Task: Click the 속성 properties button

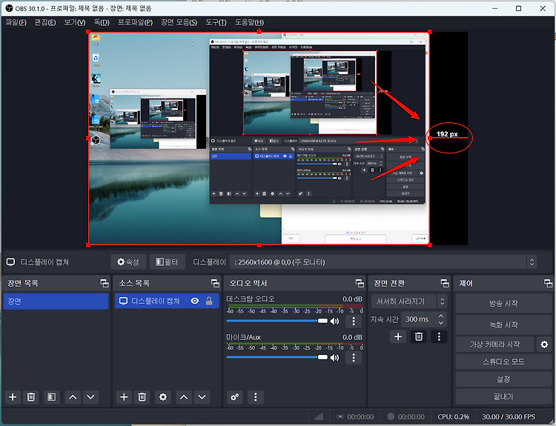Action: point(128,262)
